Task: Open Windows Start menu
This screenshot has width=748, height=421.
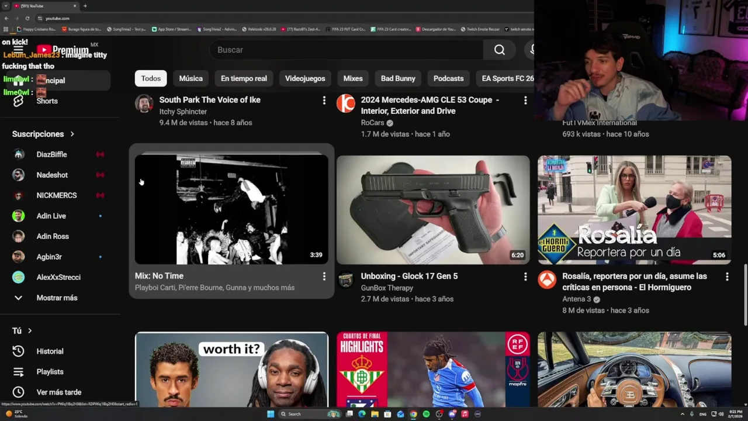Action: tap(271, 414)
